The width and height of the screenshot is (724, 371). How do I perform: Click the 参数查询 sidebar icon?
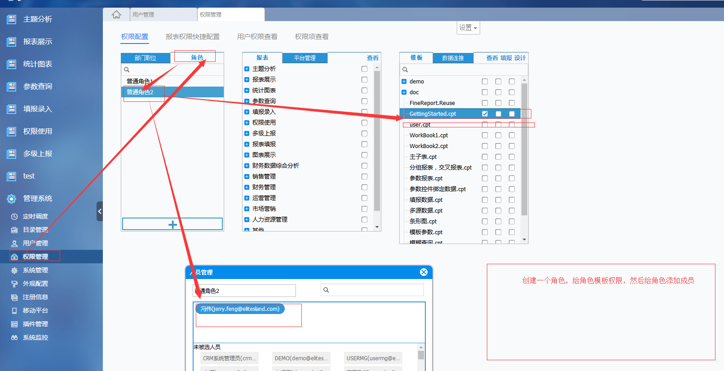pos(12,87)
